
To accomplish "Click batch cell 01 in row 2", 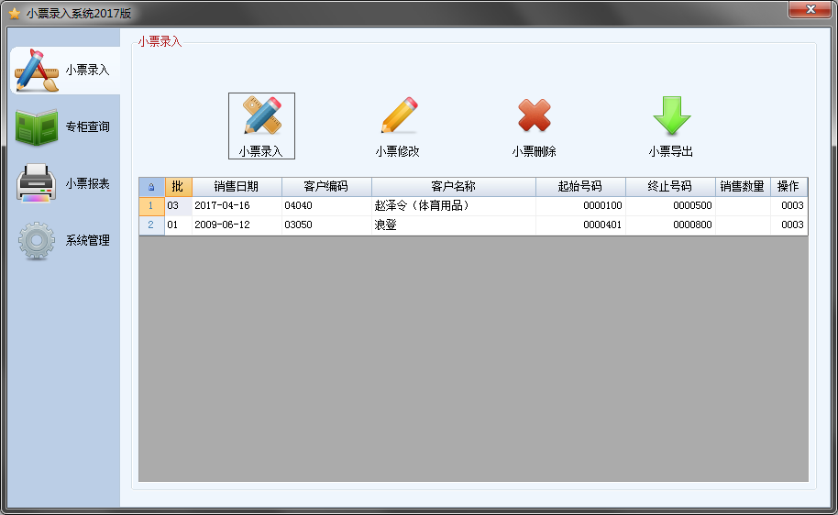I will click(x=178, y=225).
